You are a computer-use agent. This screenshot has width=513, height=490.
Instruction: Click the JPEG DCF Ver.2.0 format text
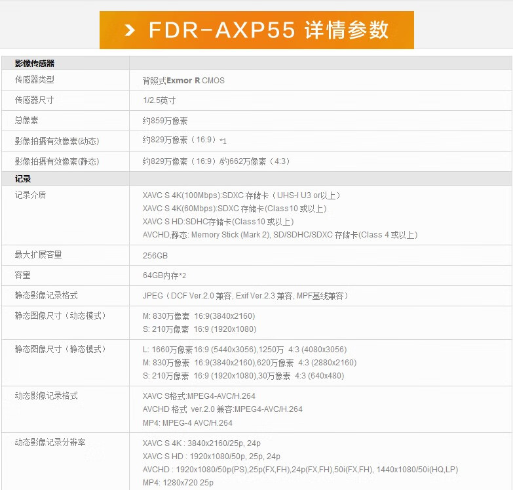[x=245, y=296]
